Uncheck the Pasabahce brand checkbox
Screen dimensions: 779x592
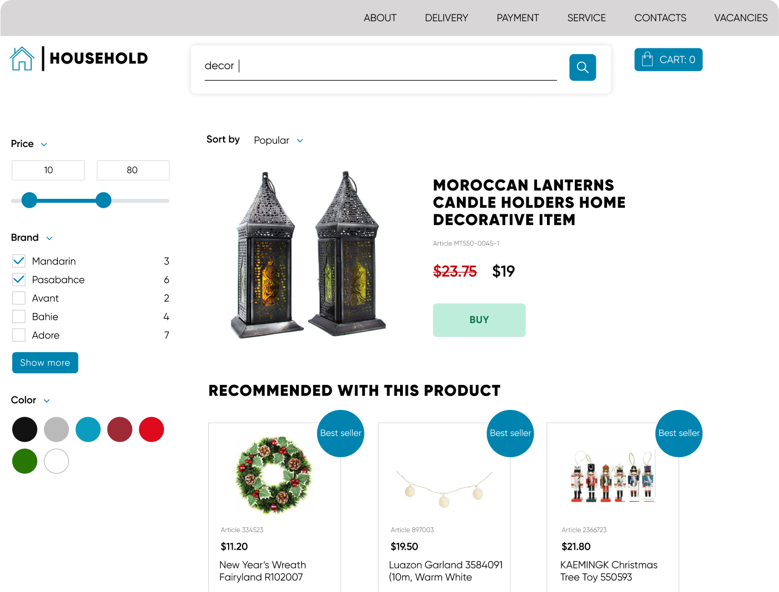click(x=19, y=280)
